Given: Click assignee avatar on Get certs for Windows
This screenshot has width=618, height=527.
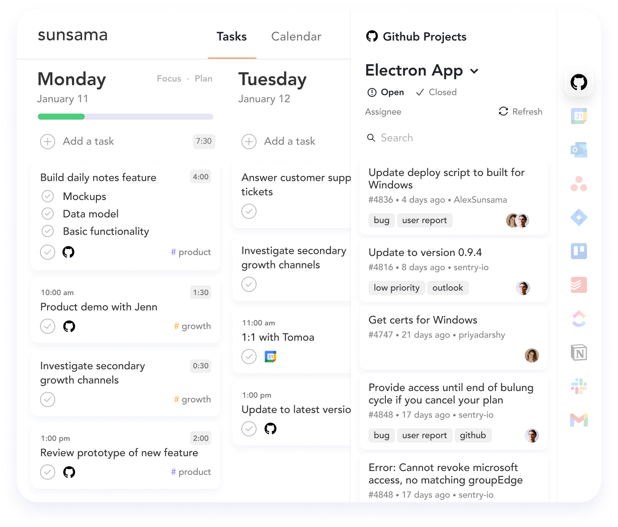Looking at the screenshot, I should (532, 355).
